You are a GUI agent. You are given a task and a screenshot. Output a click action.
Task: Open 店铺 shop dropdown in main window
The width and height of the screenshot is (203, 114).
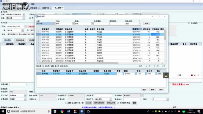click(x=24, y=15)
